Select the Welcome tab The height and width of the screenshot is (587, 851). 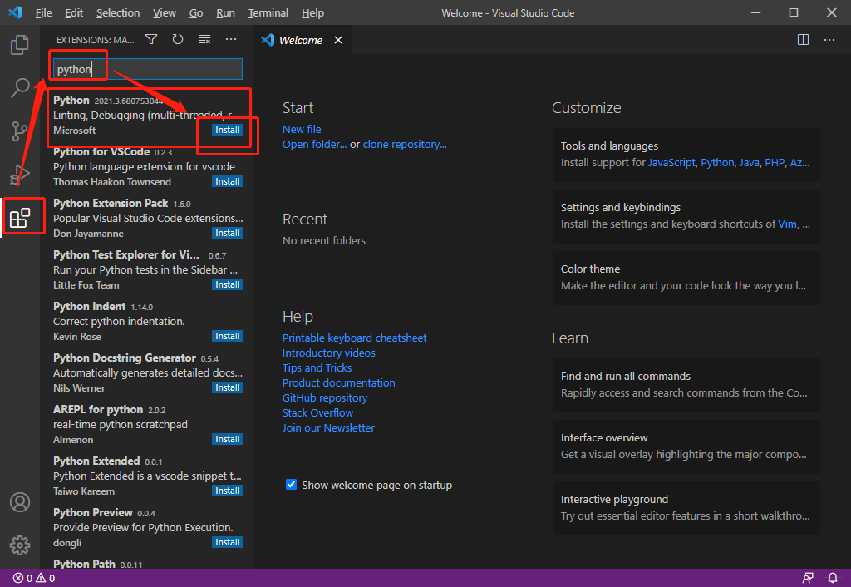(x=299, y=39)
